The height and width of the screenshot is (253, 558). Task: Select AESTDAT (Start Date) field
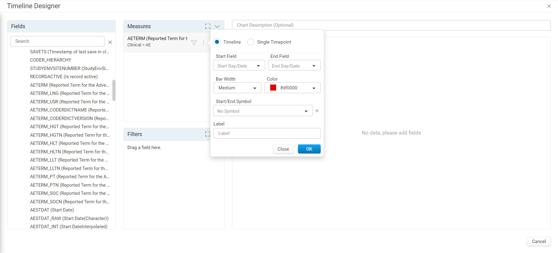[52, 210]
